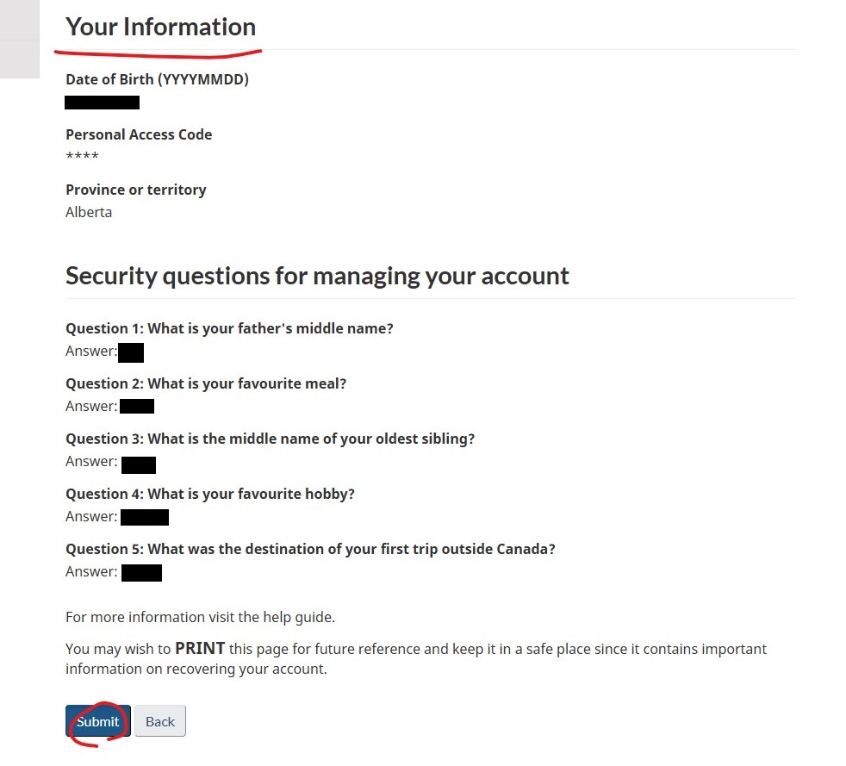Click Question 2 about favourite meal
This screenshot has height=766, width=846.
(x=206, y=383)
